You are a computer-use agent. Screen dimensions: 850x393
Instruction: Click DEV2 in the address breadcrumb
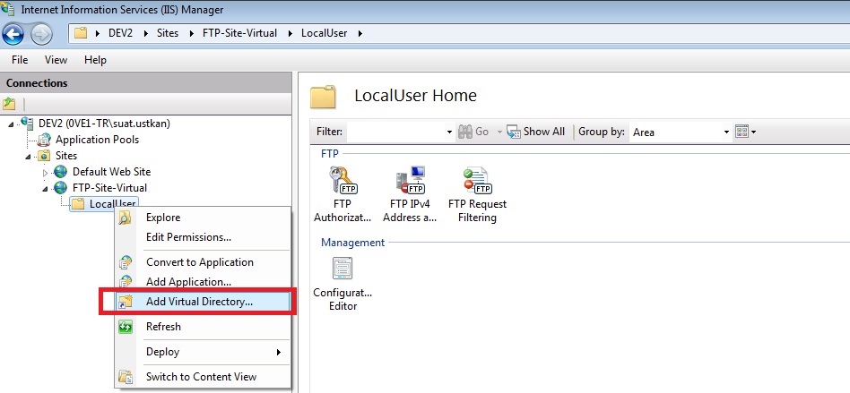[x=120, y=33]
